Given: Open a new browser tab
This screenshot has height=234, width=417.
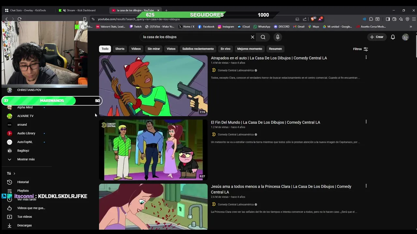Looking at the screenshot, I should [x=166, y=10].
